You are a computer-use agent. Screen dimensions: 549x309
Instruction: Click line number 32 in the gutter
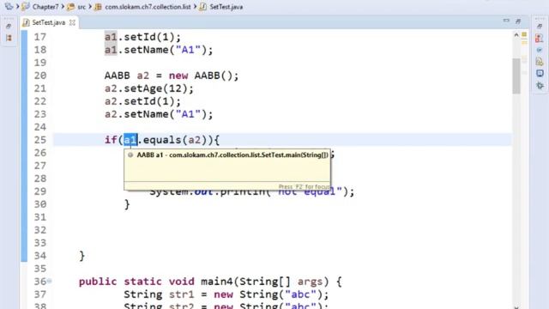click(40, 230)
